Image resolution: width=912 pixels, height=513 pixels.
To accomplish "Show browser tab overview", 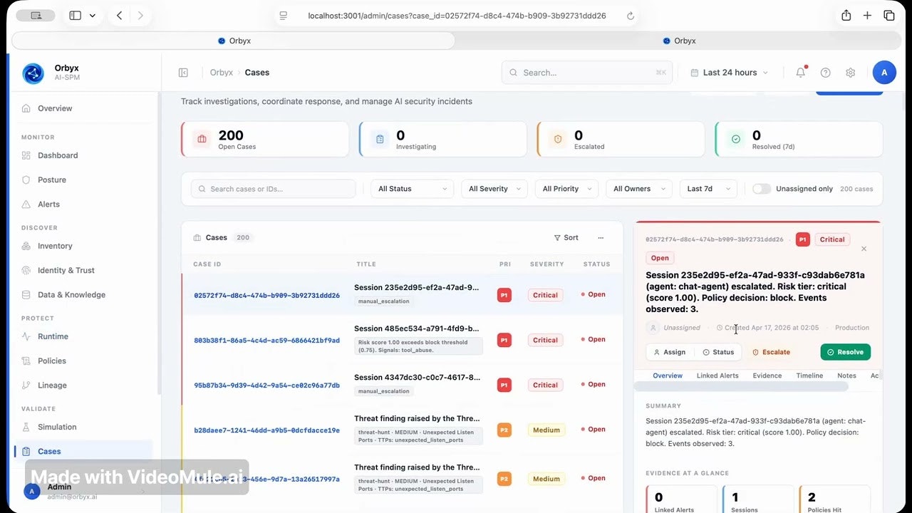I will (x=889, y=16).
